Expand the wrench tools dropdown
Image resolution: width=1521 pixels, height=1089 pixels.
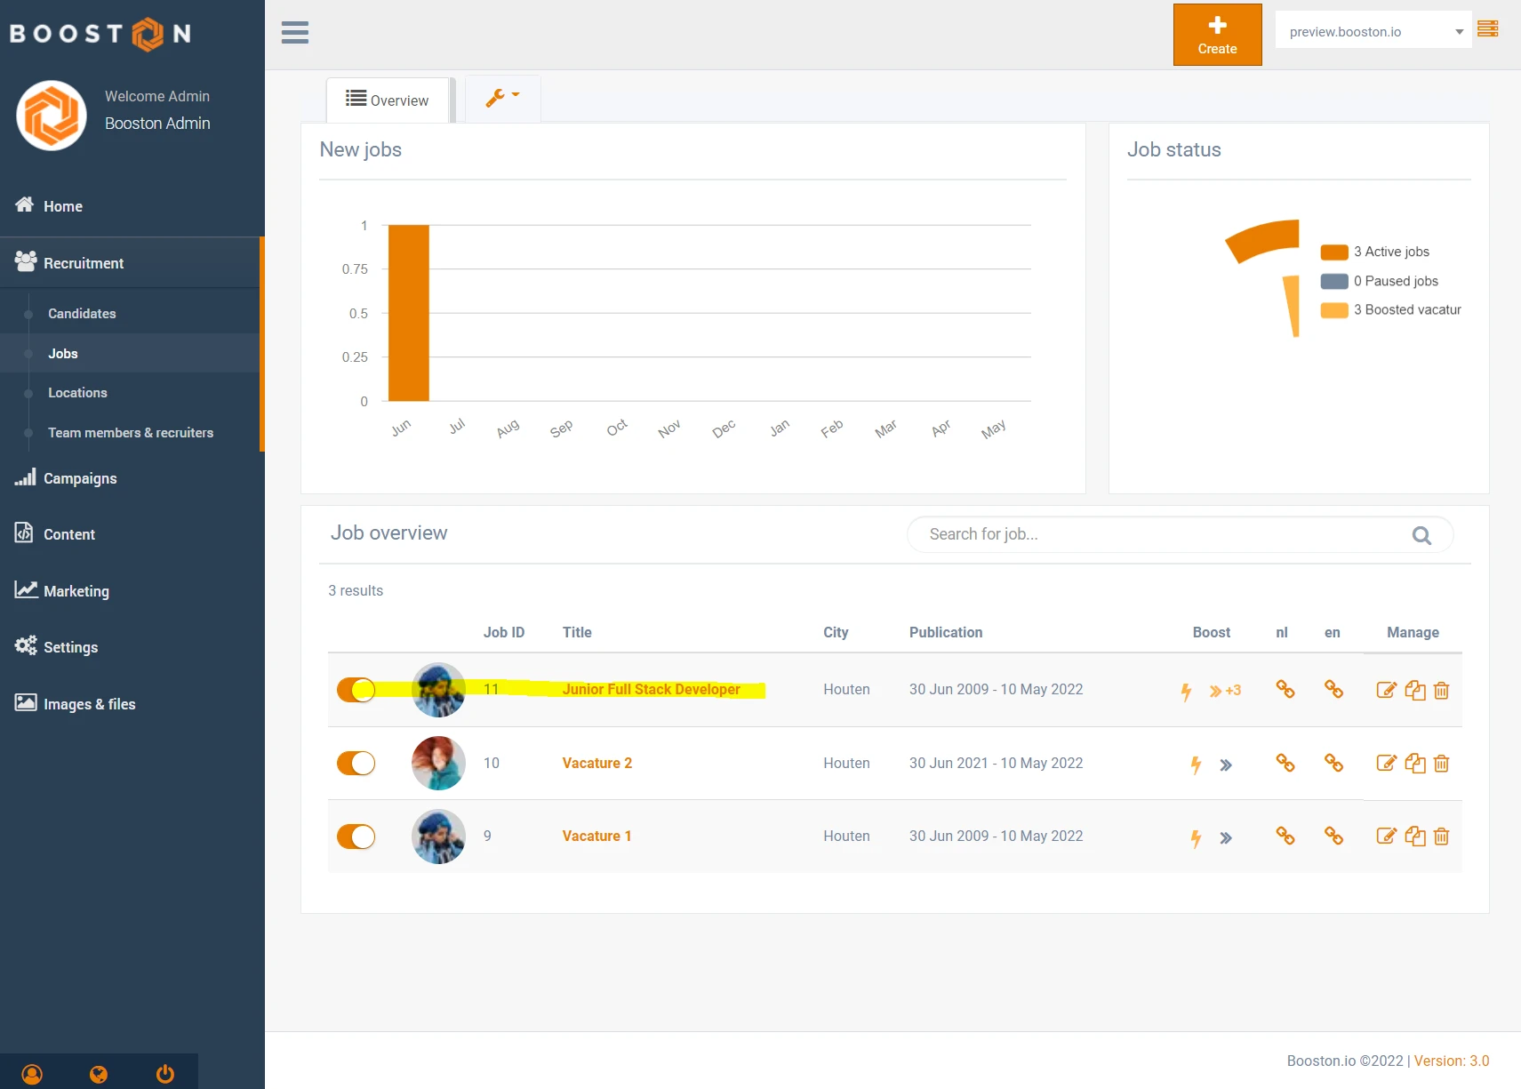click(x=502, y=98)
